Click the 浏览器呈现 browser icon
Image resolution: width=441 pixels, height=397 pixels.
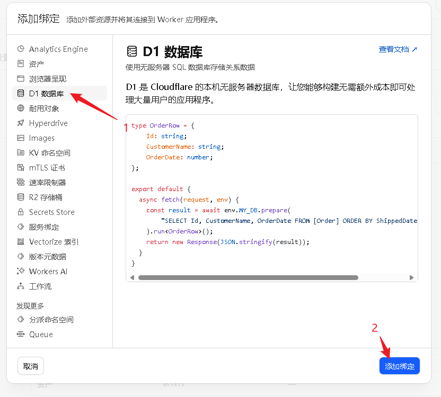21,79
